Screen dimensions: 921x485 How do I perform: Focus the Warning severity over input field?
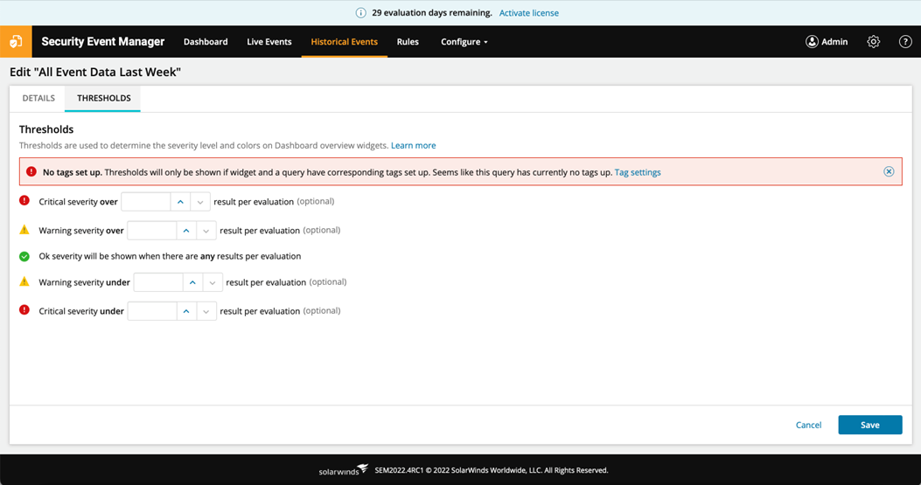pyautogui.click(x=151, y=230)
